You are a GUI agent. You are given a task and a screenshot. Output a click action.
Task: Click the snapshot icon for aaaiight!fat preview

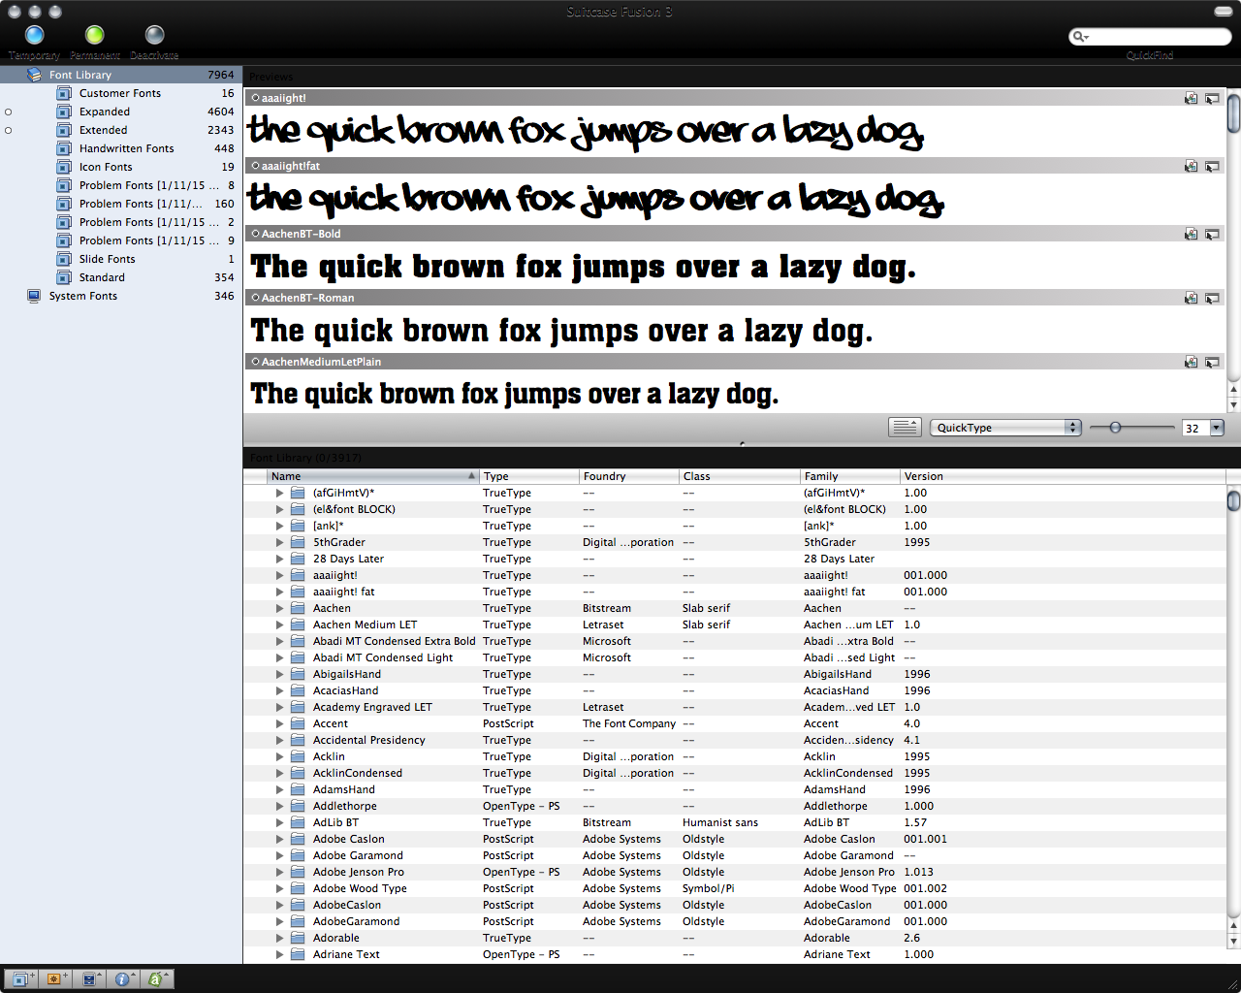pyautogui.click(x=1191, y=166)
